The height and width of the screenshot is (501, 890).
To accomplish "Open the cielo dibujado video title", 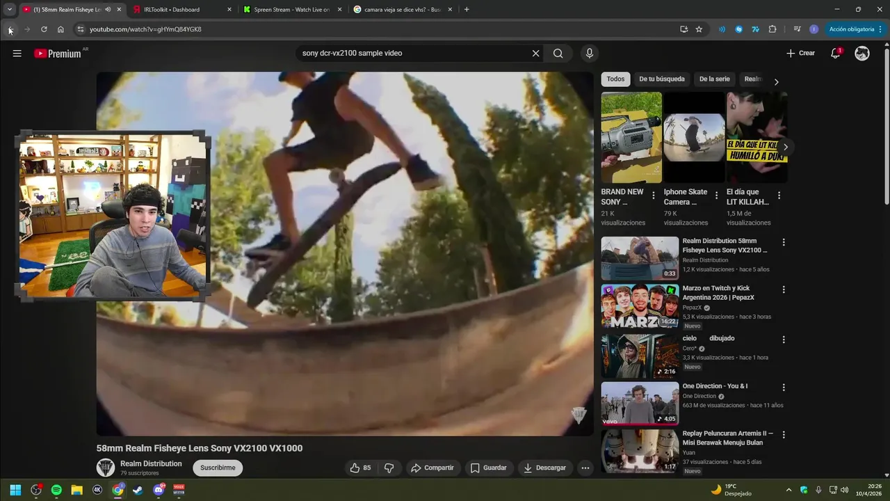I will [x=709, y=338].
